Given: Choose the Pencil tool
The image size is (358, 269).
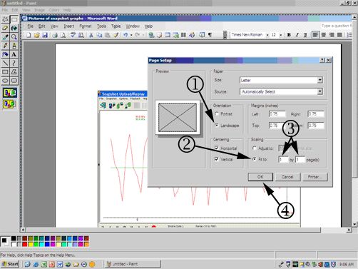Looking at the screenshot, I should click(5, 46).
